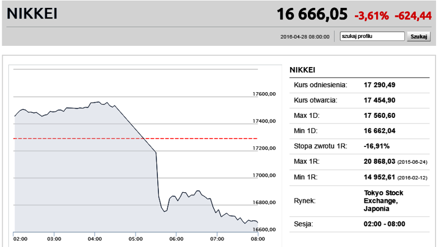Screen dimensions: 440x247
Task: Click the Stopa zwrotu 1R row
Action: coord(359,146)
